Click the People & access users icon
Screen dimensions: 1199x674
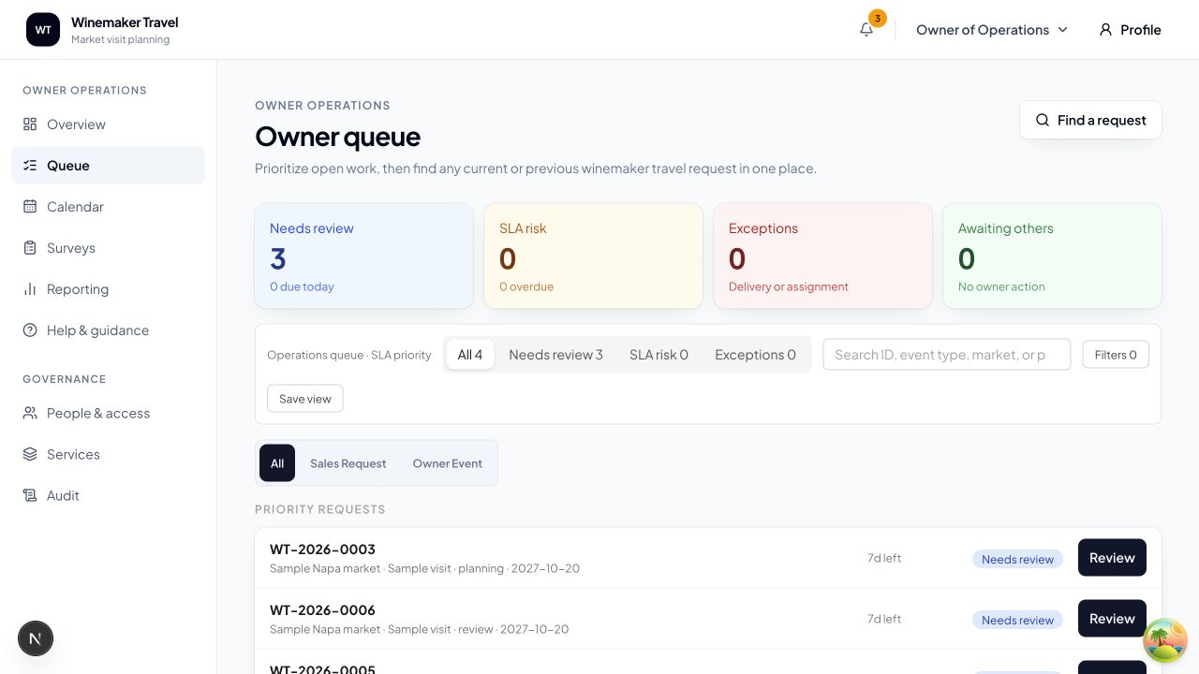(30, 413)
